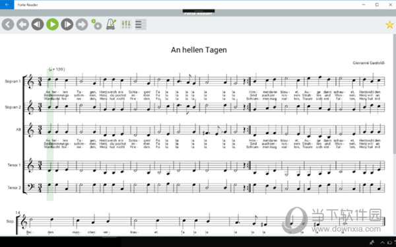Click the Sop. label in second system
Image resolution: width=396 pixels, height=247 pixels.
10,221
